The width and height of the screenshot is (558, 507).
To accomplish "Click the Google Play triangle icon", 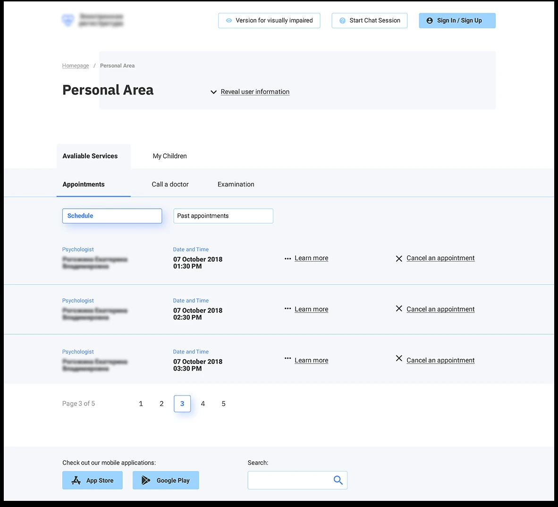I will click(145, 480).
